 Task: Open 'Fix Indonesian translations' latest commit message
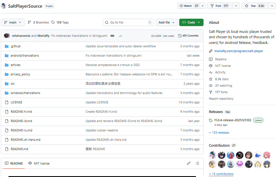point(79,36)
